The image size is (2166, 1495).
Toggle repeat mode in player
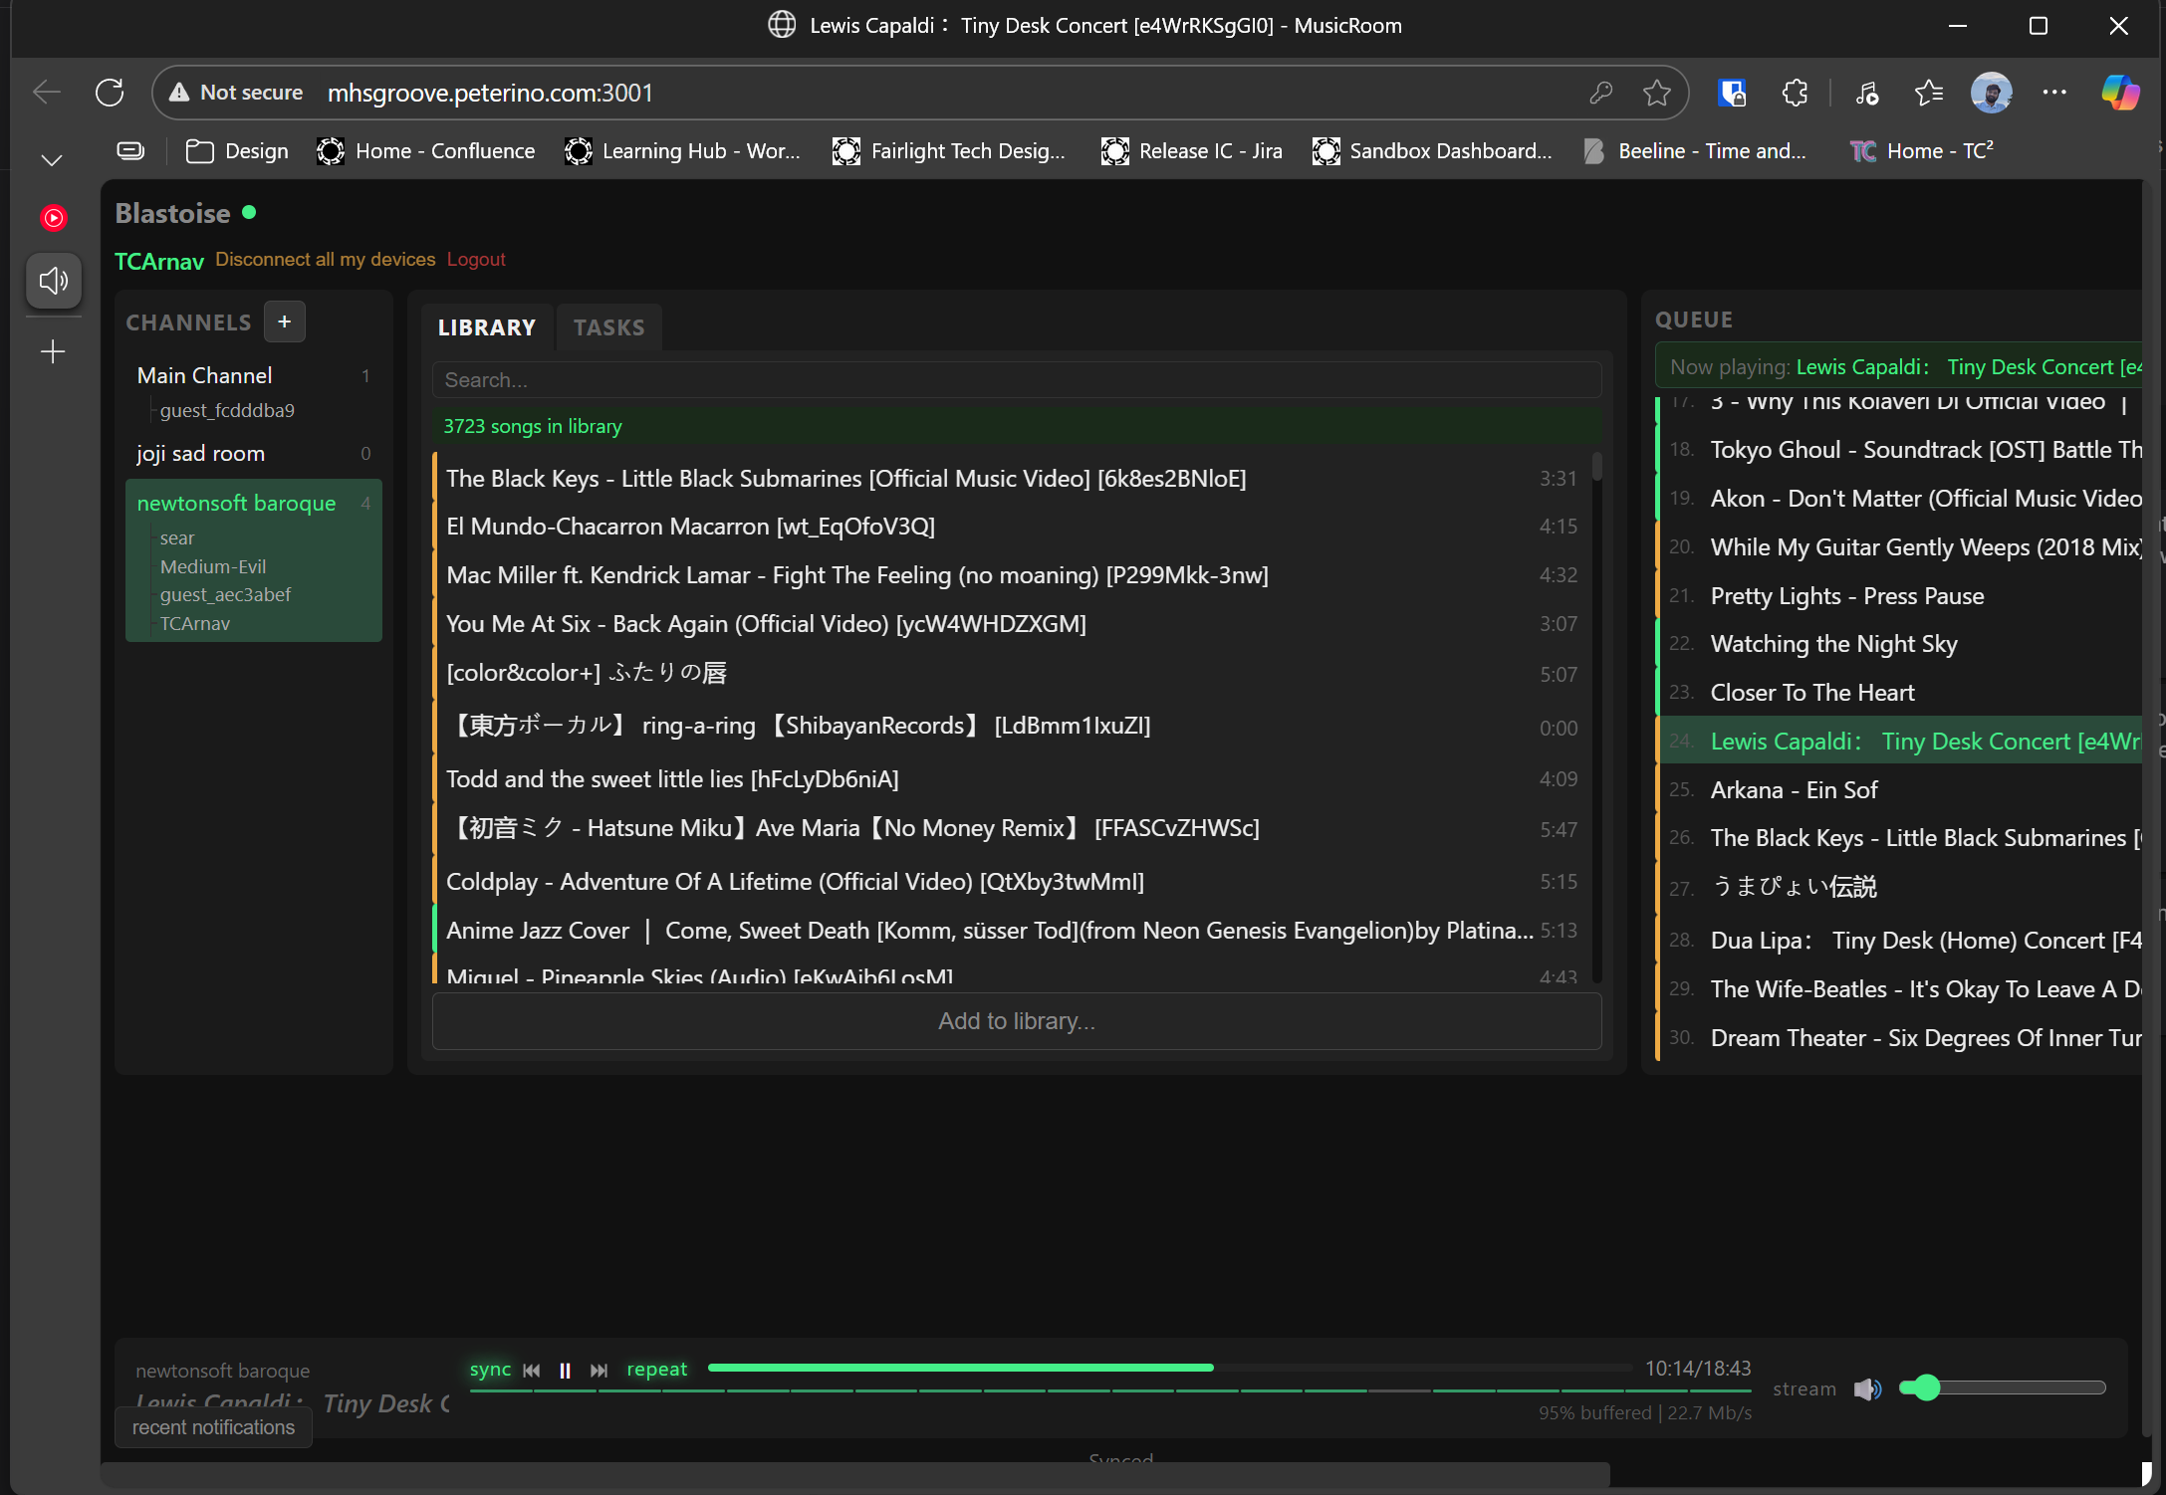point(656,1370)
